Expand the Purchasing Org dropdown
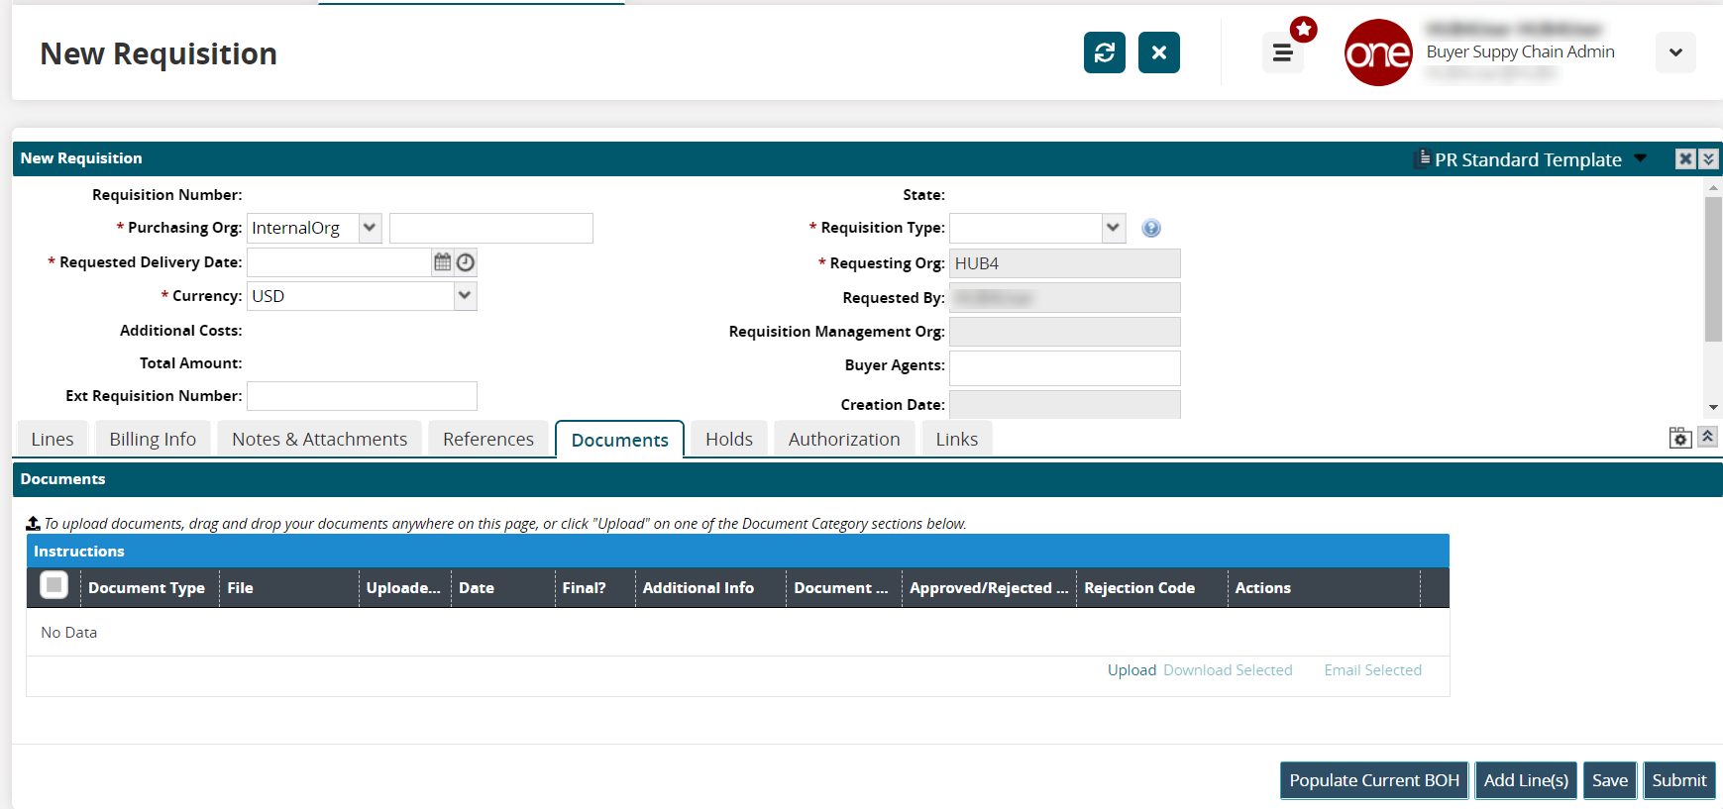This screenshot has height=809, width=1723. tap(370, 228)
